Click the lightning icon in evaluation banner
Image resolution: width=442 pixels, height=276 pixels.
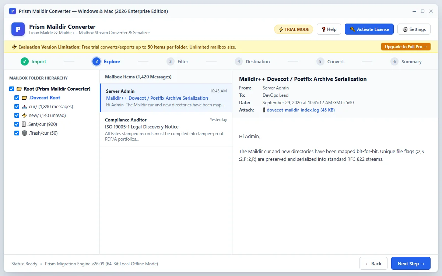(14, 47)
